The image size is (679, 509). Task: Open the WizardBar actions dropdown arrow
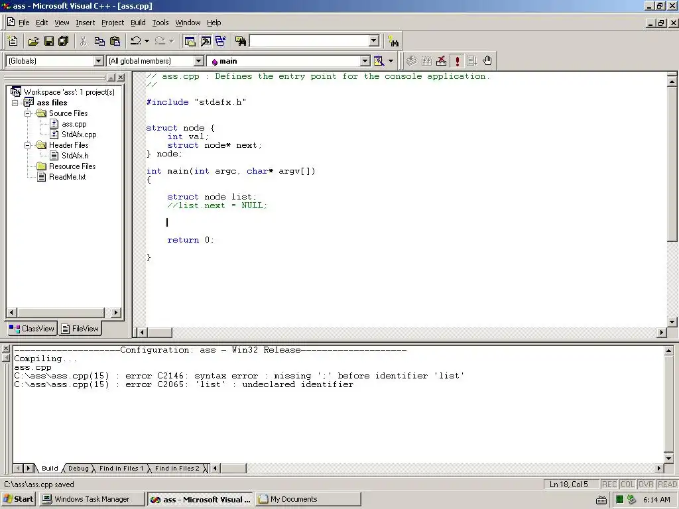[x=391, y=61]
